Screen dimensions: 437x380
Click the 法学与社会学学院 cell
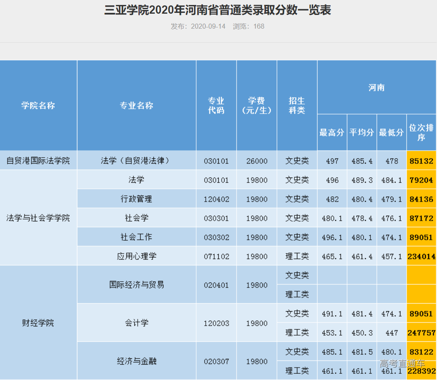coord(38,218)
